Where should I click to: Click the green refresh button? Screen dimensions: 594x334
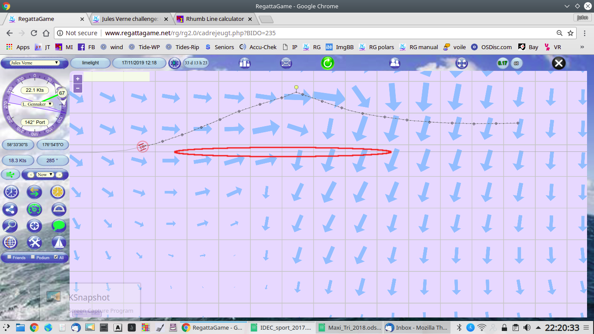click(327, 63)
